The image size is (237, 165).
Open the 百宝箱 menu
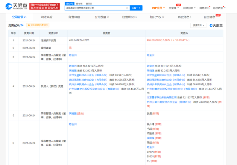[x=173, y=8]
